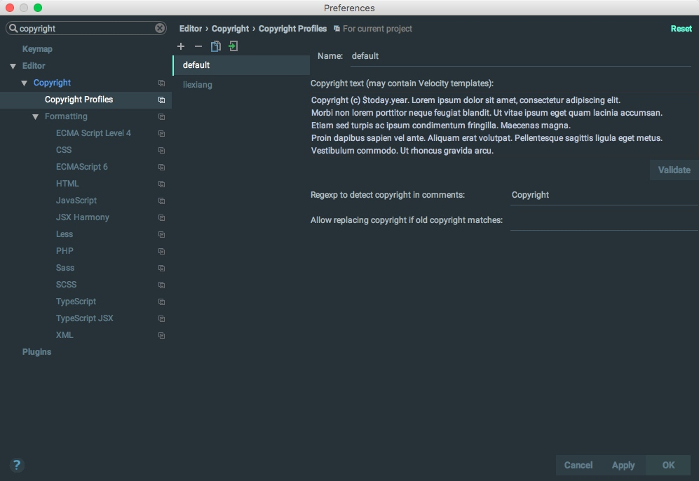Focus the Allow replacing copyright field
Viewport: 699px width, 481px height.
point(604,220)
